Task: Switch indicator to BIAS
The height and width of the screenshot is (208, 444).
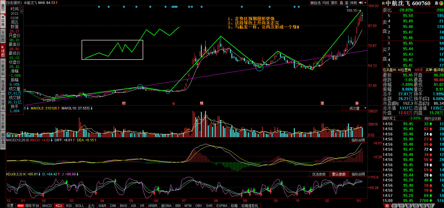Action: [123, 206]
